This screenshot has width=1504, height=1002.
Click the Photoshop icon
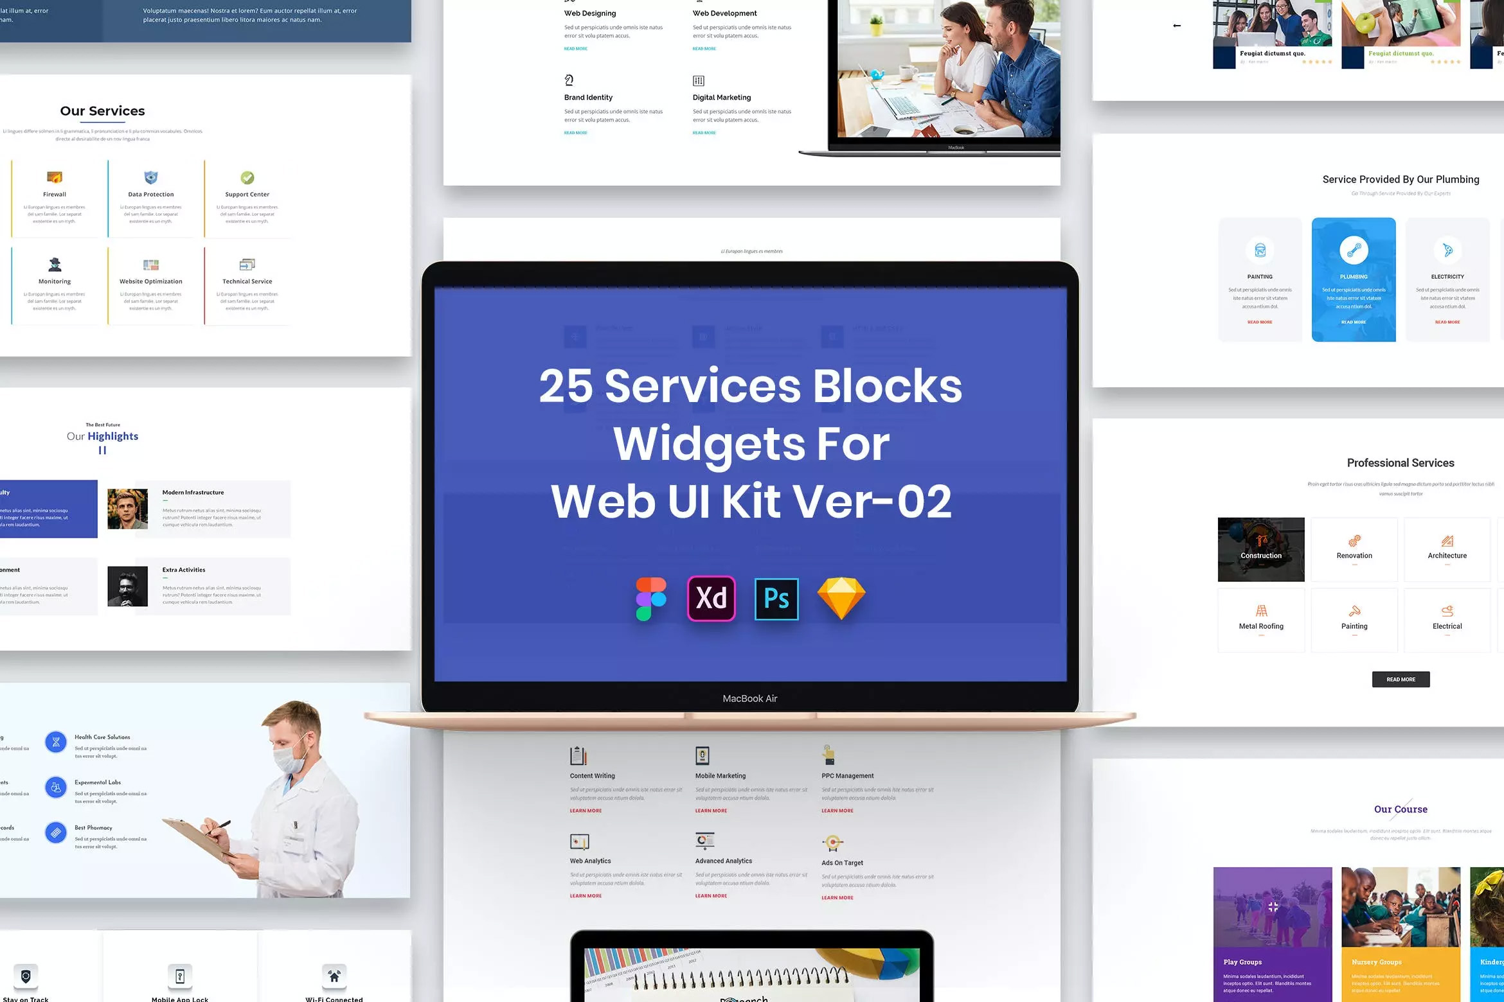pyautogui.click(x=776, y=599)
